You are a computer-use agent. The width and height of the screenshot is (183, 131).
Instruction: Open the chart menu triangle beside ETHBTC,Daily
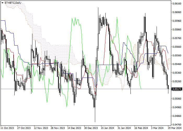(x=2, y=3)
